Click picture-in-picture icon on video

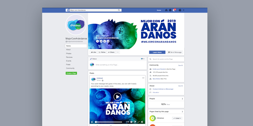coord(135,122)
